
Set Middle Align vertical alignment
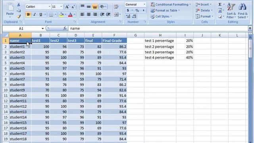(x=89, y=7)
